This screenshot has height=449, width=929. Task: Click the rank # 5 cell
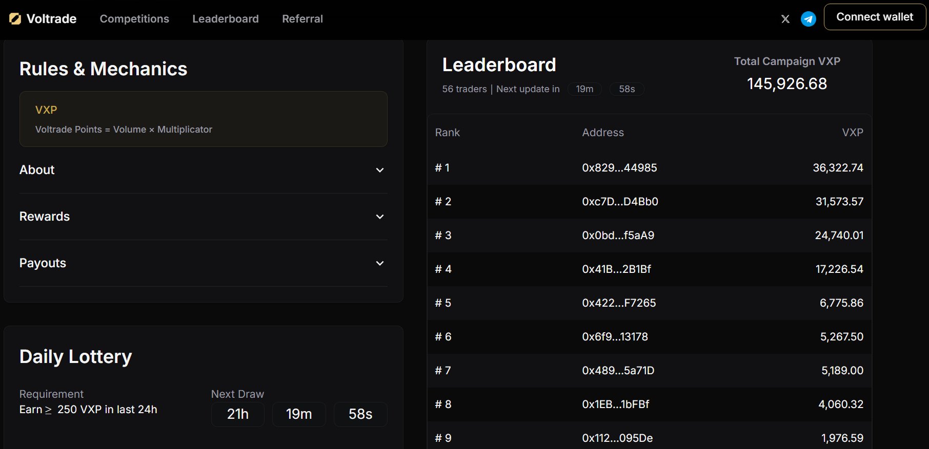point(443,303)
